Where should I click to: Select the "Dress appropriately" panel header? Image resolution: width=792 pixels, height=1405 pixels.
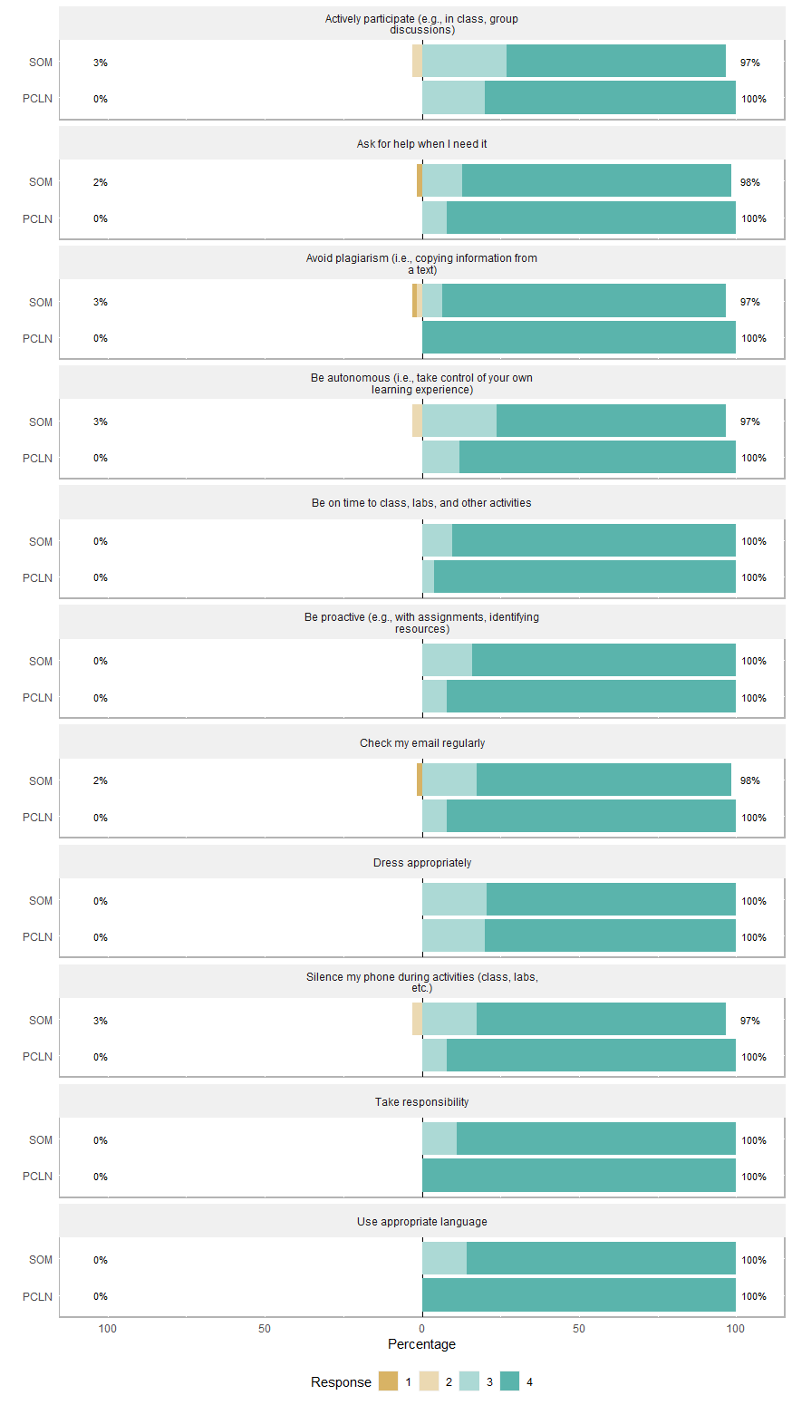coord(422,863)
